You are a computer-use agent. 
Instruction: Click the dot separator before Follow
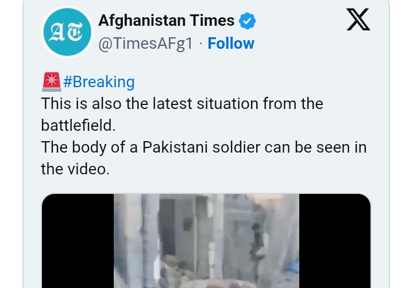point(200,44)
